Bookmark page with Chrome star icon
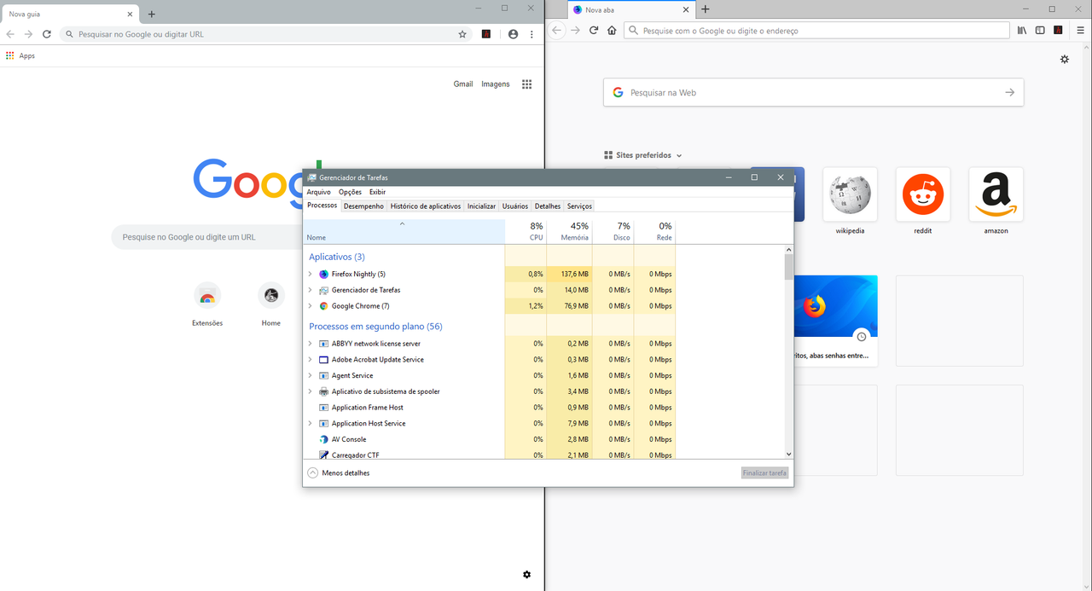 pyautogui.click(x=462, y=34)
